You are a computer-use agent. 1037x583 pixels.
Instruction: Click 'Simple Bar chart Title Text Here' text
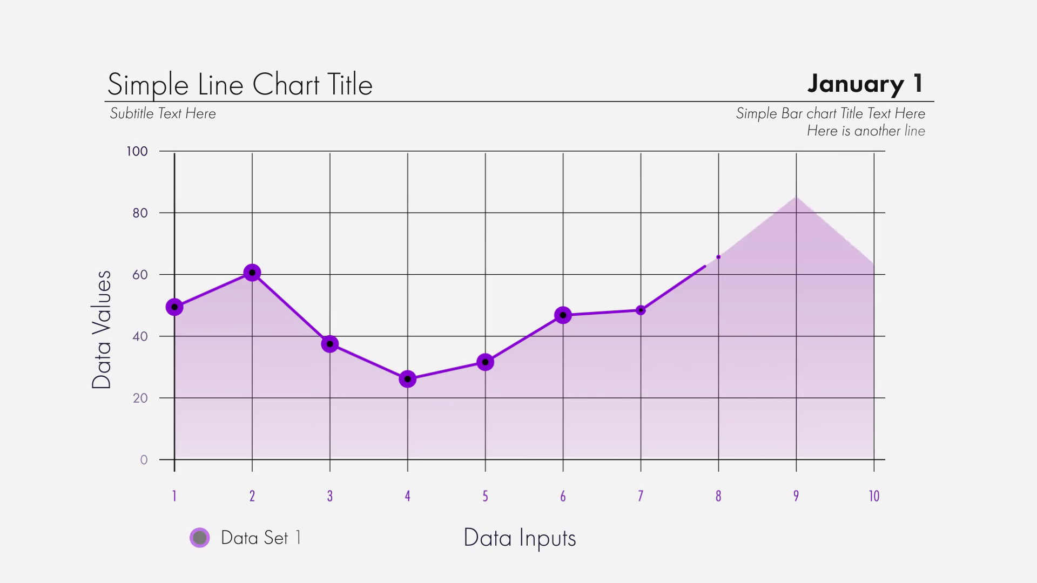[x=830, y=113]
